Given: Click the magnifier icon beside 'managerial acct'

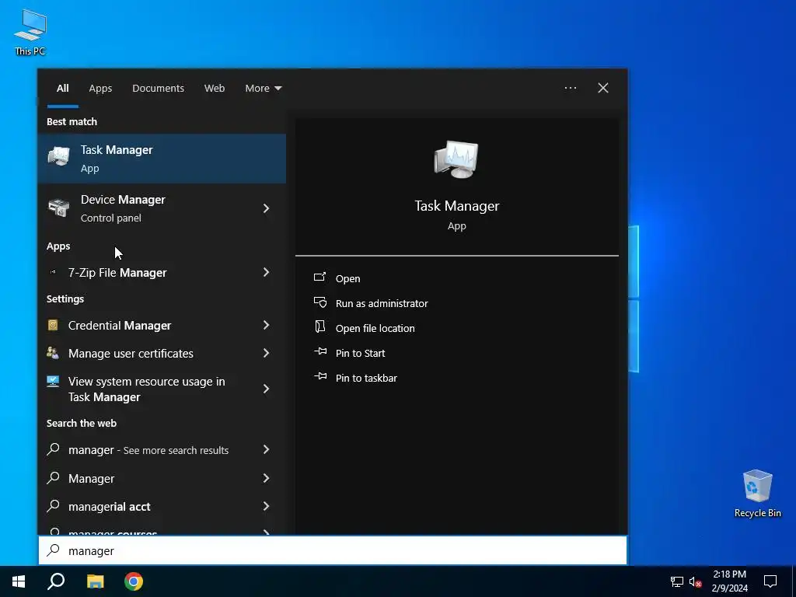Looking at the screenshot, I should tap(54, 505).
